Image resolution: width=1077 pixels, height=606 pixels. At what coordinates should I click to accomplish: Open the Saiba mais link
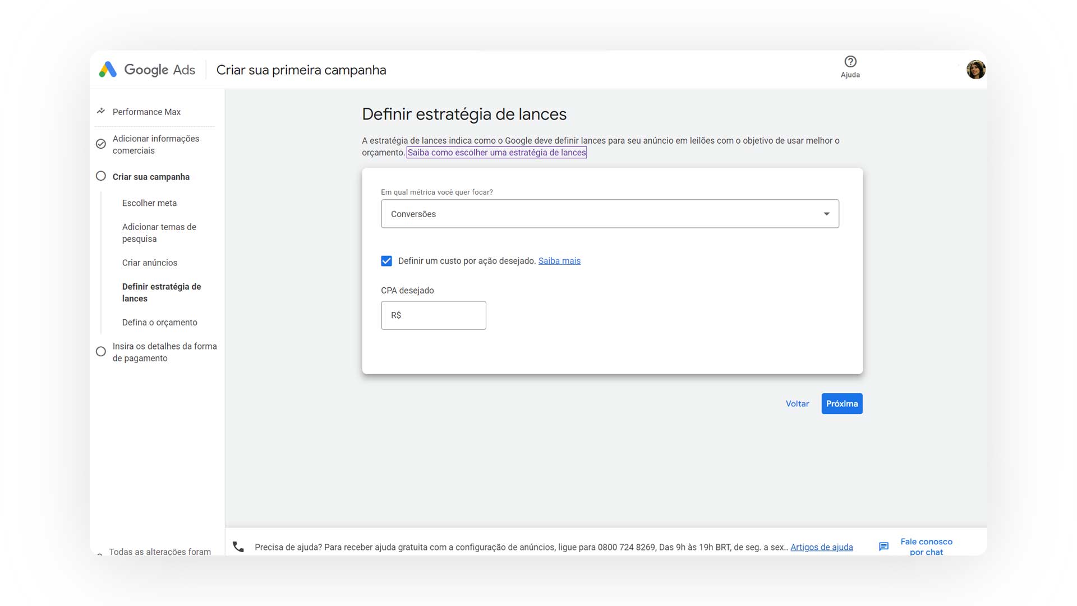pos(559,261)
